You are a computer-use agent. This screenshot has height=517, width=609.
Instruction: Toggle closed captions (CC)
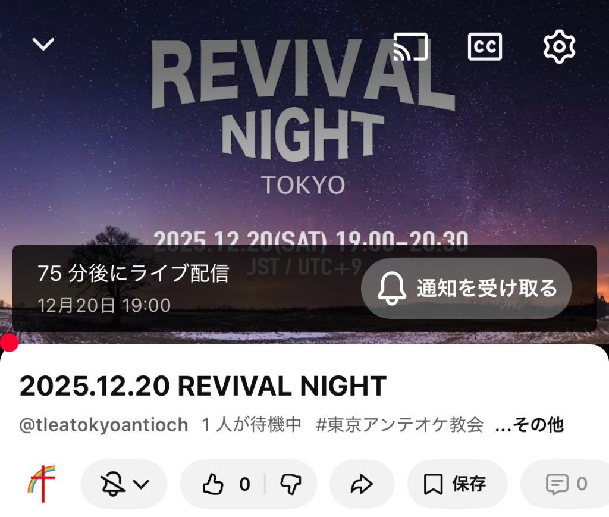(x=485, y=46)
